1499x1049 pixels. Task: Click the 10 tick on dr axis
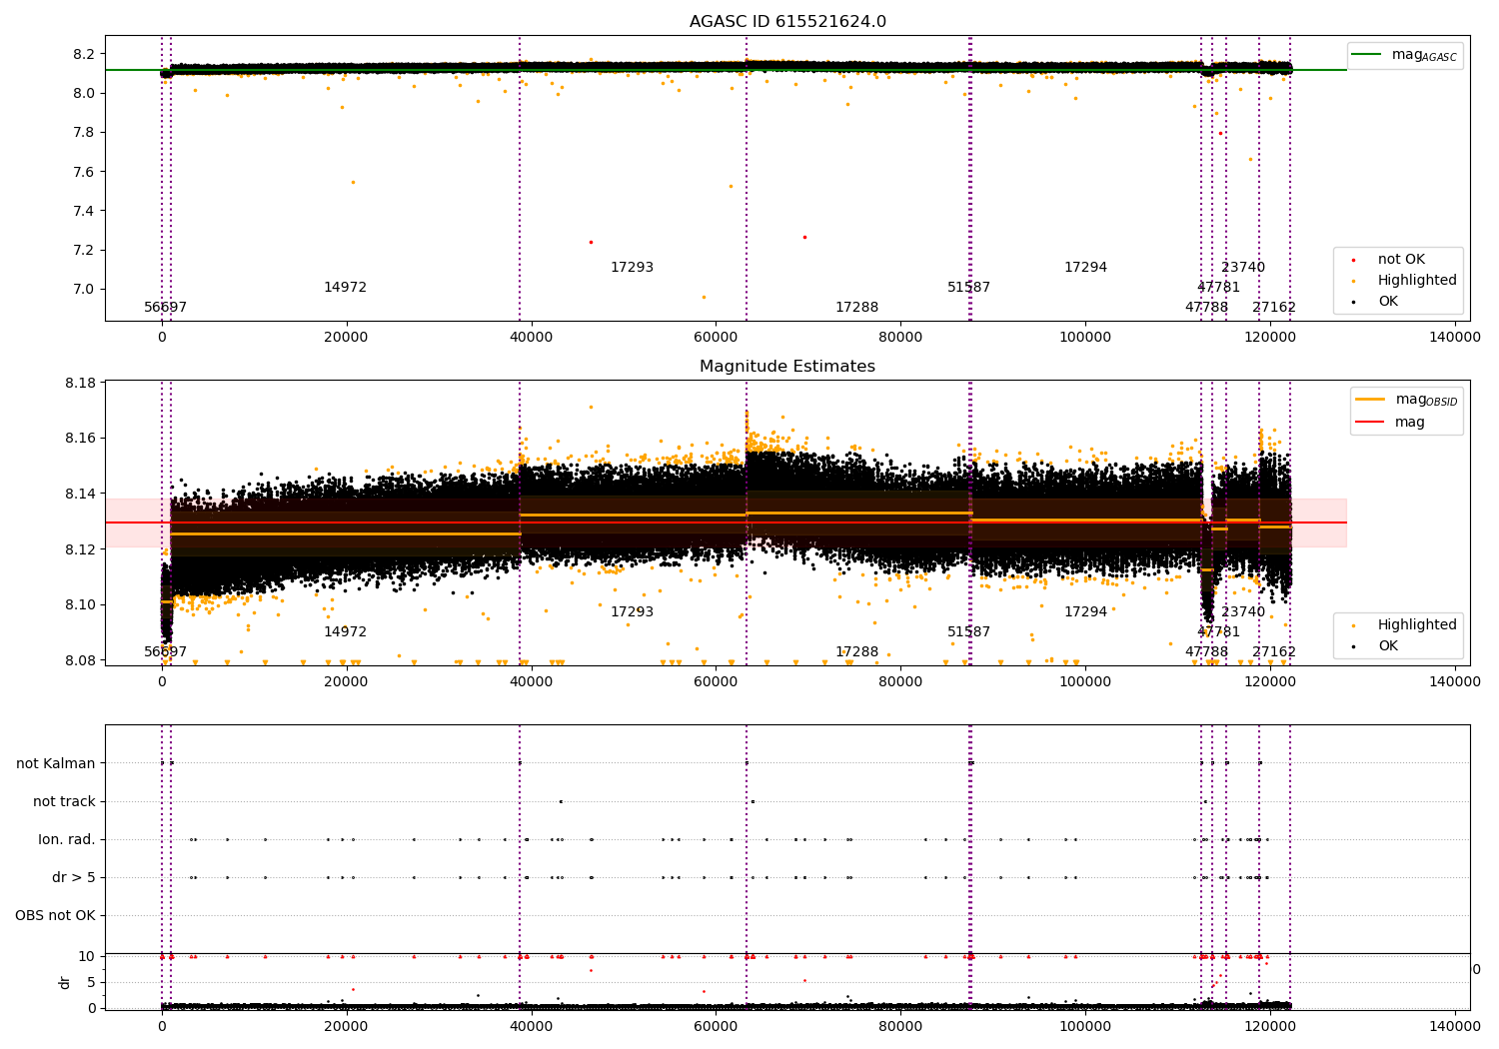[88, 956]
